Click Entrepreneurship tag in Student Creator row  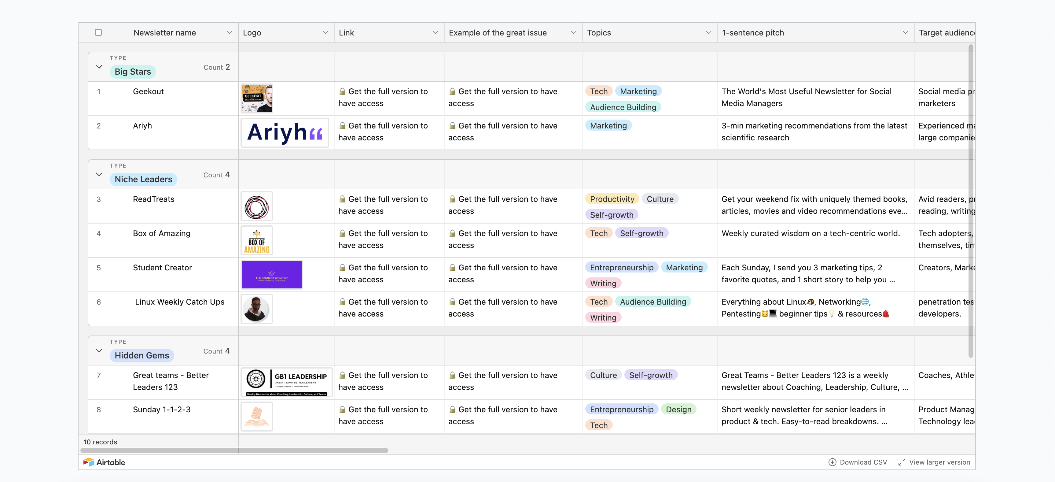[x=622, y=268]
